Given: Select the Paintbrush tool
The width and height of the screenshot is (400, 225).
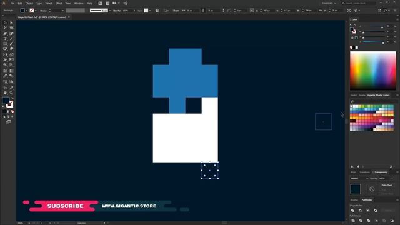Looking at the screenshot, I should pyautogui.click(x=11, y=44).
